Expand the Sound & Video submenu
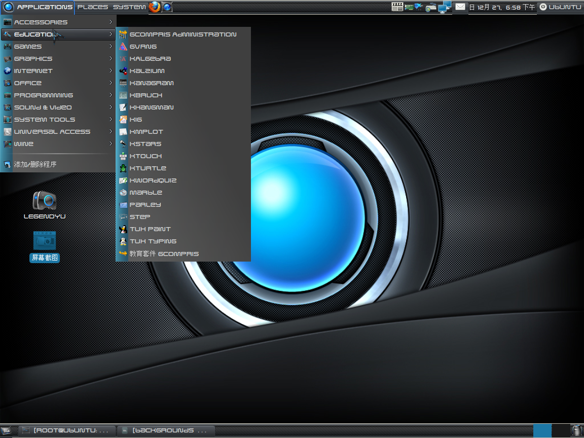The width and height of the screenshot is (584, 438). coord(43,107)
